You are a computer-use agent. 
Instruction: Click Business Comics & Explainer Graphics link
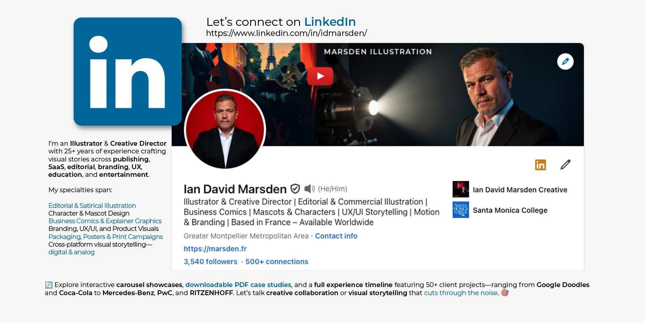tap(105, 221)
